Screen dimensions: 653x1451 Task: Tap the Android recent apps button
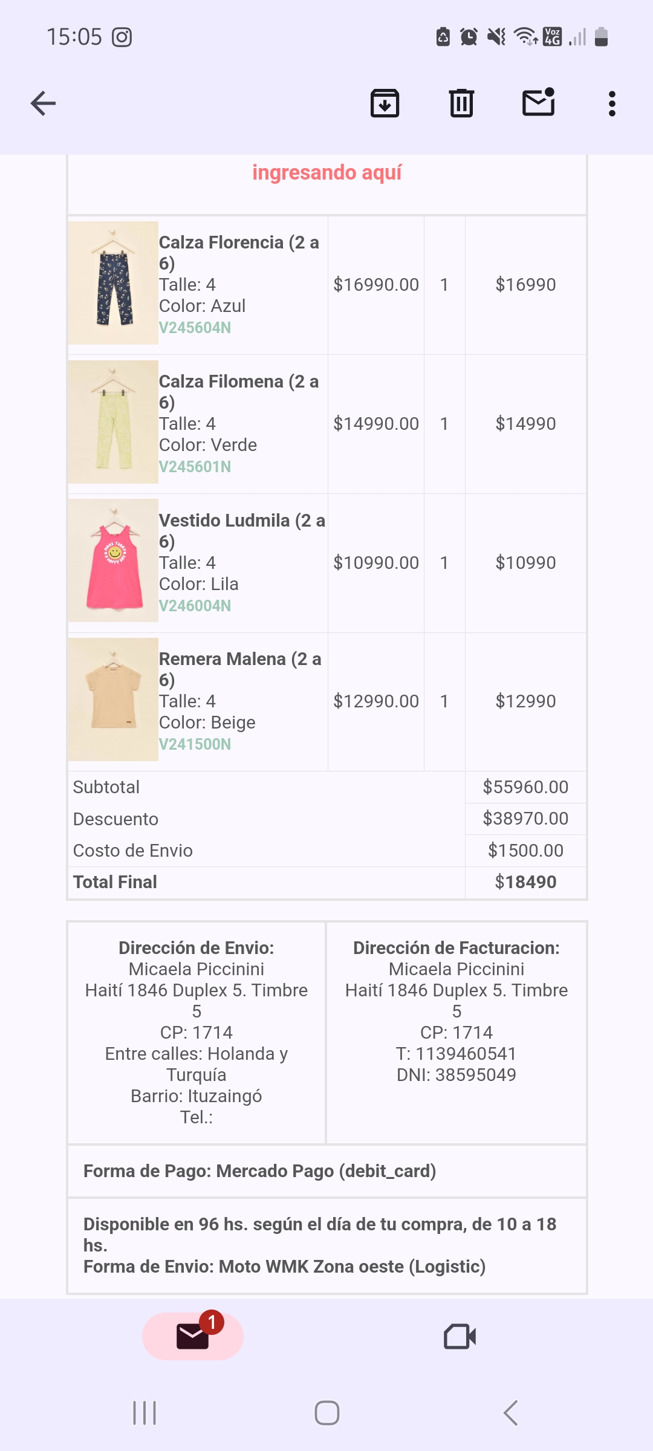click(x=145, y=1413)
